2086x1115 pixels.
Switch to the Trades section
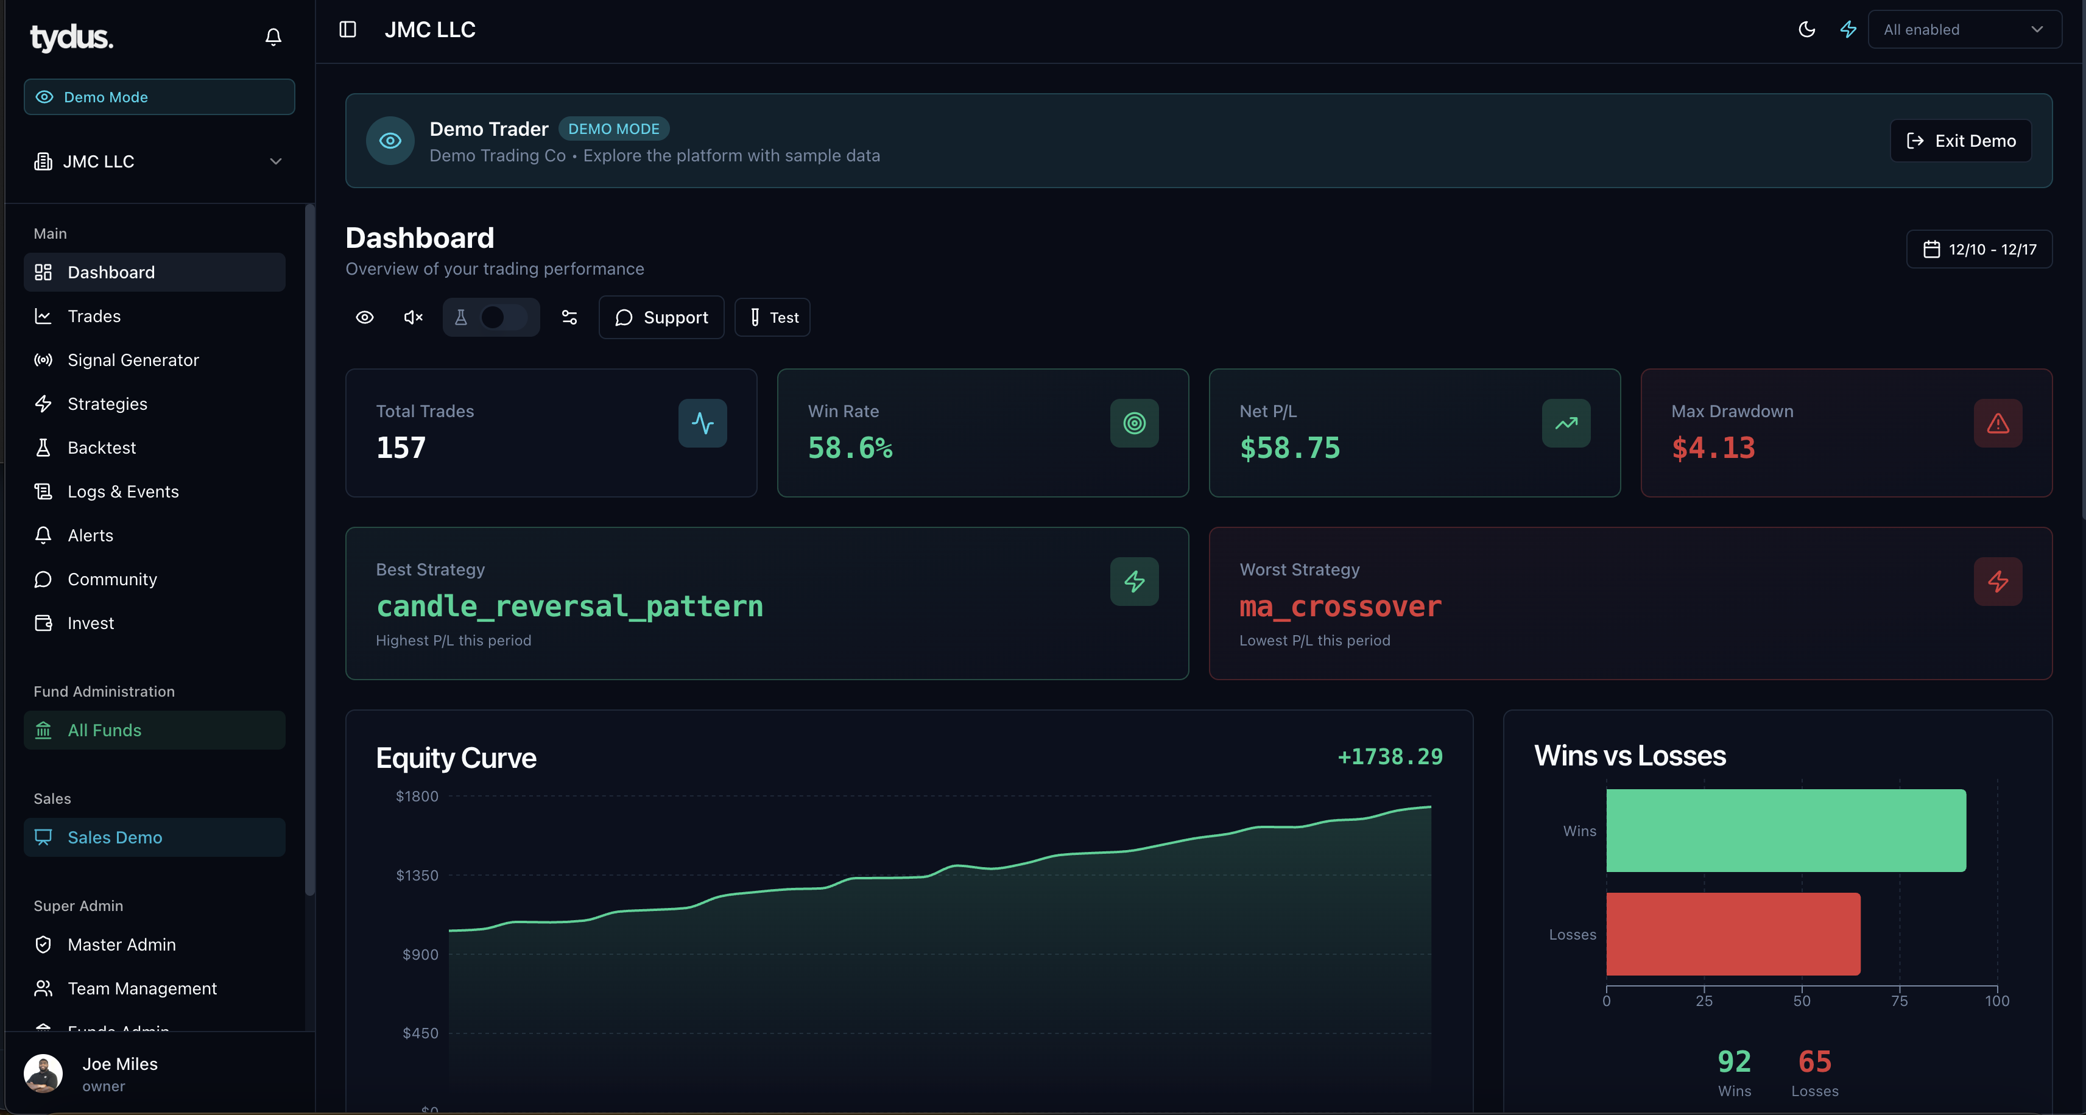click(94, 316)
